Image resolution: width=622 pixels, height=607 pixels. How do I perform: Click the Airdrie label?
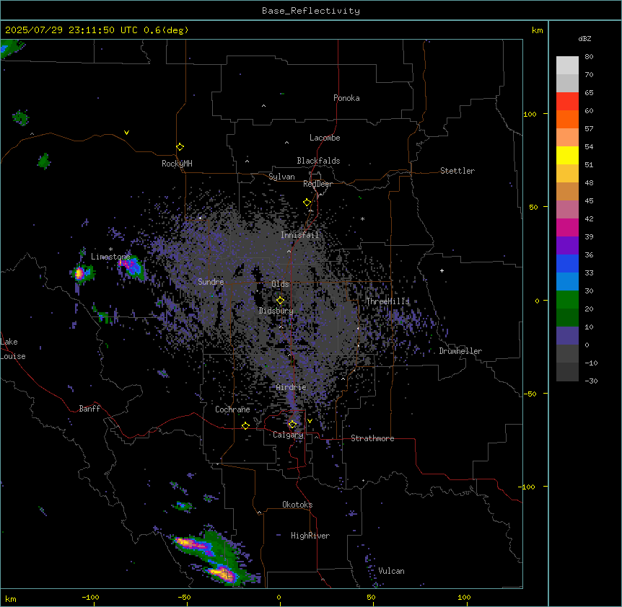(x=292, y=387)
